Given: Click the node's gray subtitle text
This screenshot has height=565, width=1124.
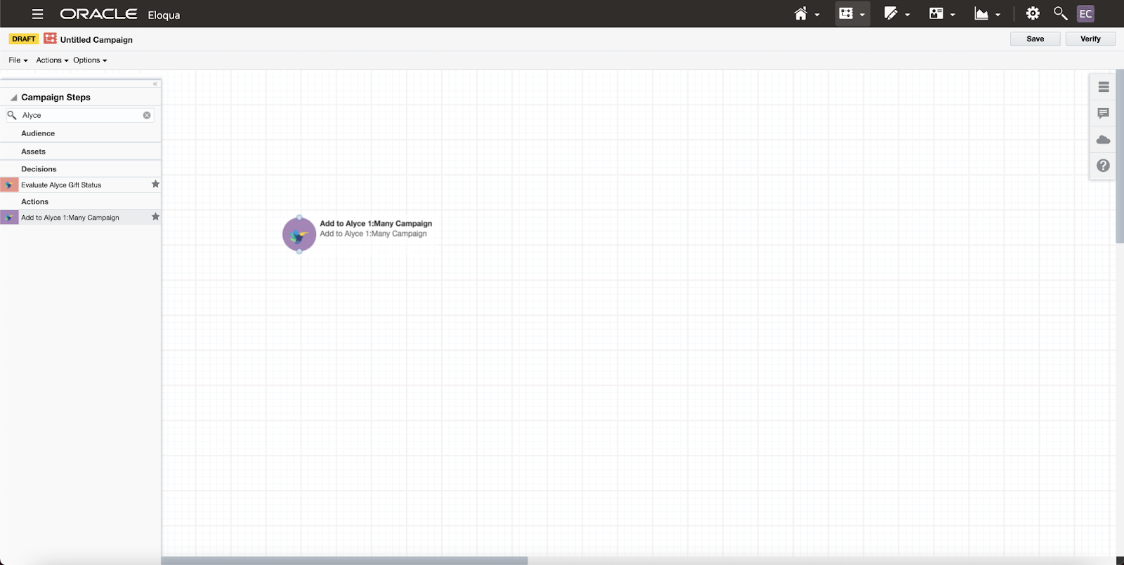Looking at the screenshot, I should pyautogui.click(x=373, y=234).
